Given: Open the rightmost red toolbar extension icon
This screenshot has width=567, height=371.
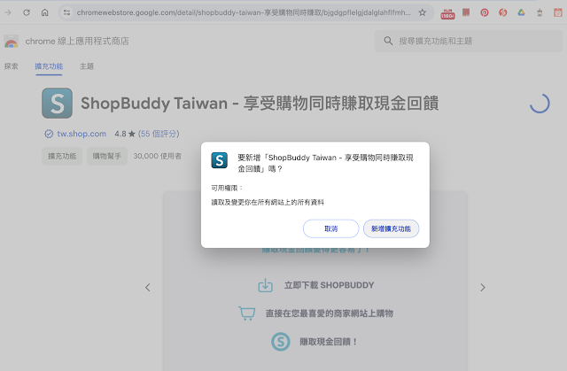Looking at the screenshot, I should (558, 12).
